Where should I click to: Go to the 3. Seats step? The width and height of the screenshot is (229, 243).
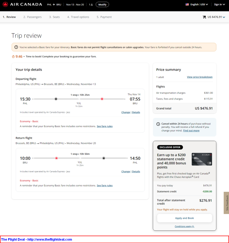[x=54, y=17]
